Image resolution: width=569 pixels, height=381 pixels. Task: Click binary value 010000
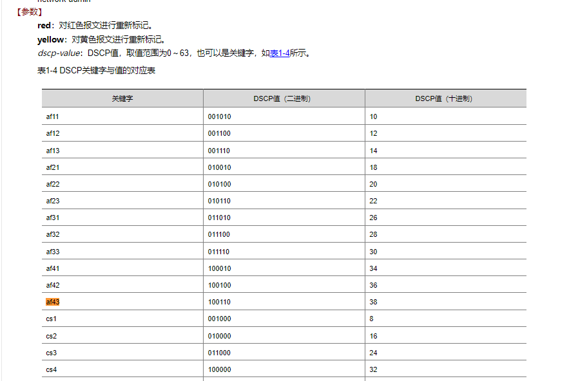pyautogui.click(x=219, y=336)
